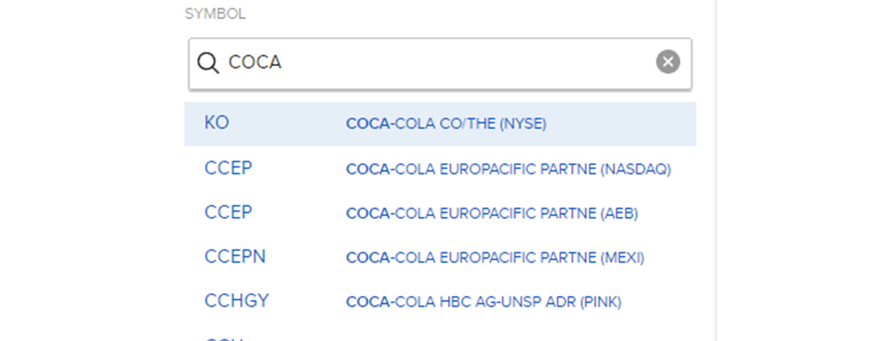Click empty space in highlighted KO row
872x341 pixels.
(622, 124)
